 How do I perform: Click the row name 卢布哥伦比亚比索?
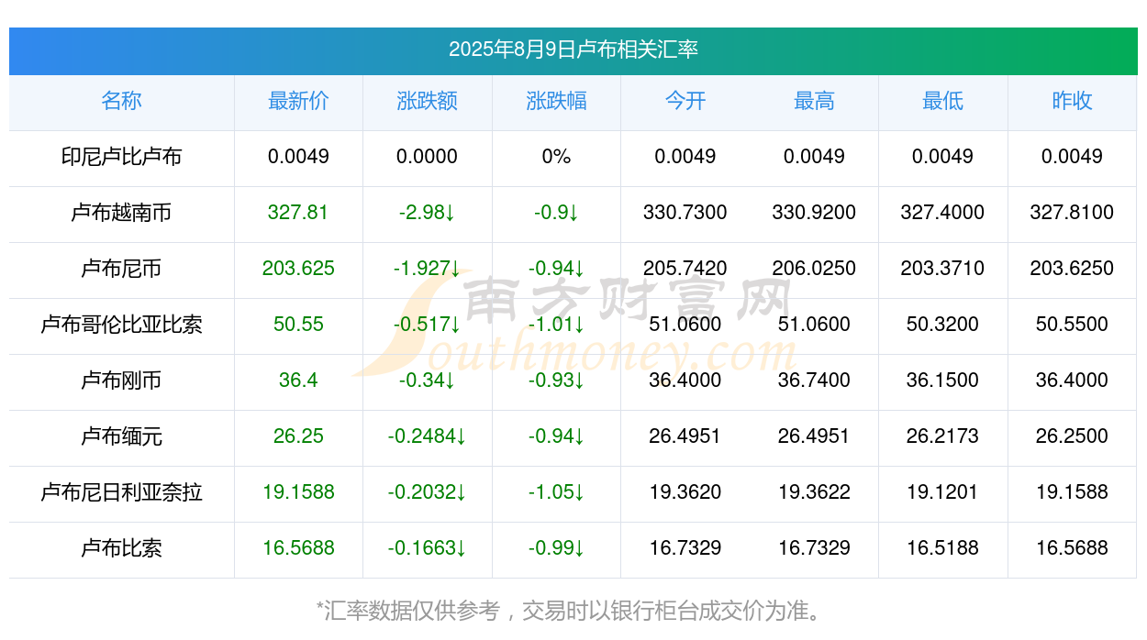coord(121,325)
